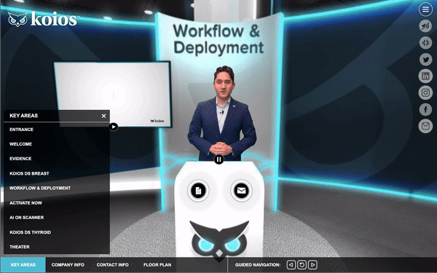Open the document icon on podium
The image size is (437, 273).
tap(198, 191)
